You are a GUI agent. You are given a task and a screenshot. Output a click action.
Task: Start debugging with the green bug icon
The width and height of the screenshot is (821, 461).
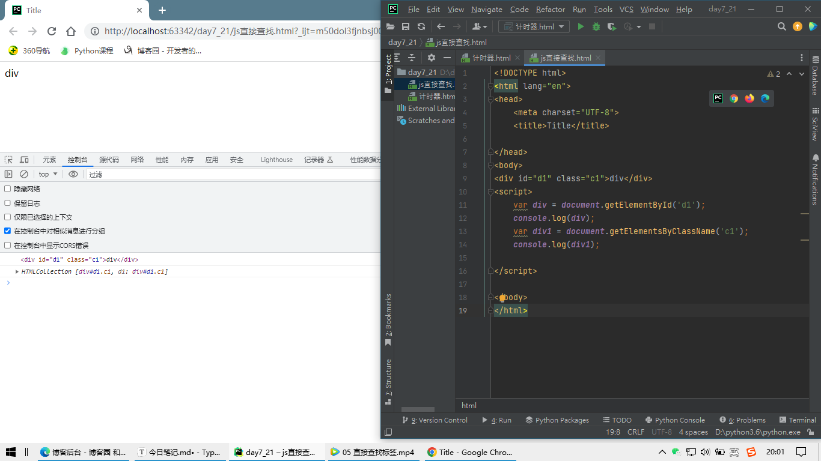coord(596,26)
